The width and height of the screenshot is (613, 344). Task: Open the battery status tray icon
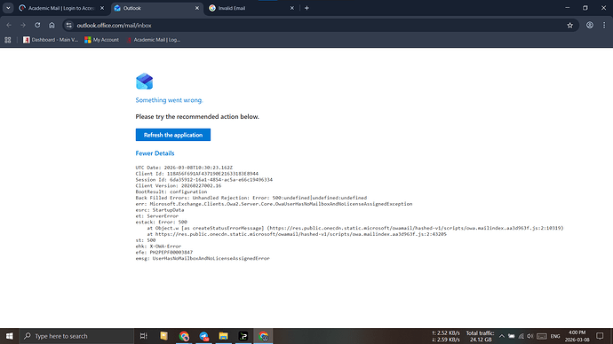(512, 336)
